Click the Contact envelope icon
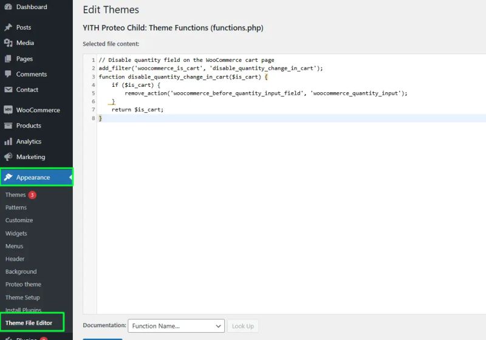486x340 pixels. (x=9, y=89)
